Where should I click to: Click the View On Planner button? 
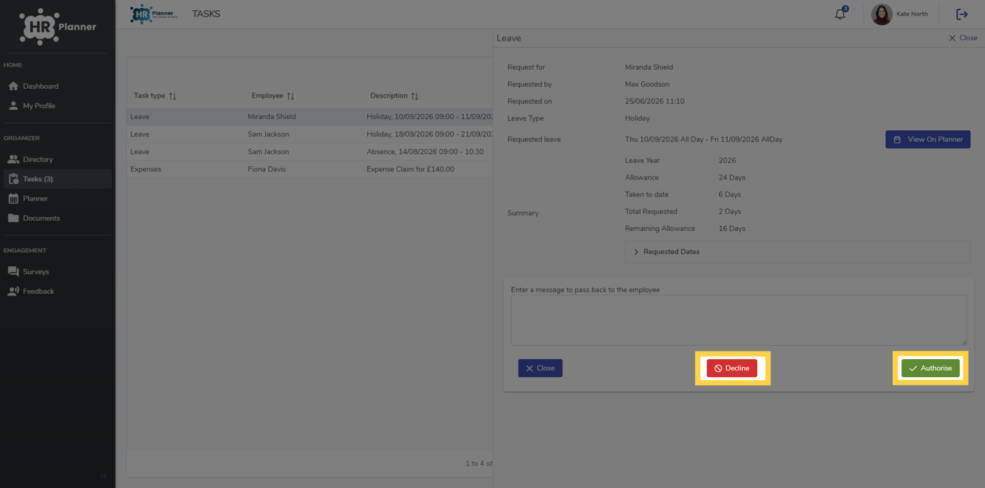point(928,140)
